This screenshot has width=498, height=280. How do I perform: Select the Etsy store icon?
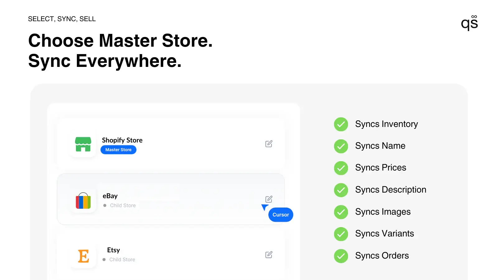point(83,255)
